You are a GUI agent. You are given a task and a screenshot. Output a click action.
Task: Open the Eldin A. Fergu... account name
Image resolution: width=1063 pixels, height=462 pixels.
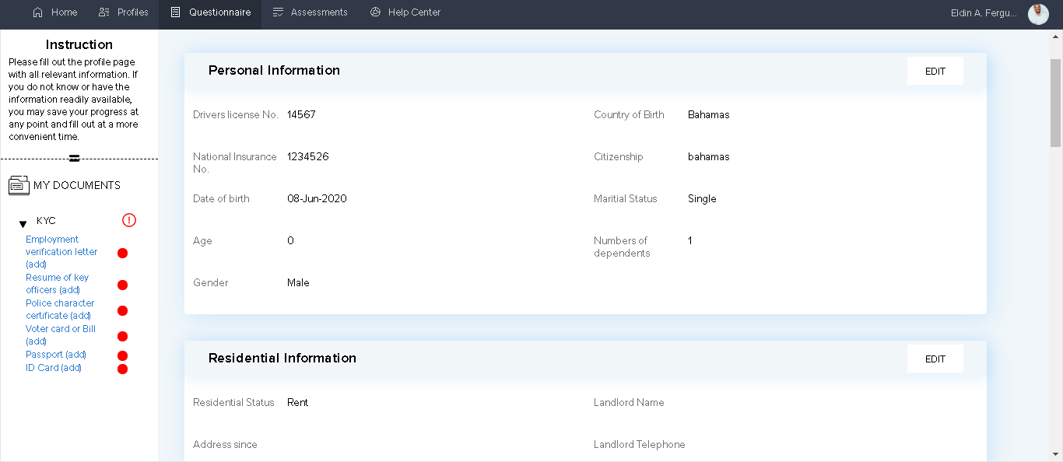pos(984,12)
